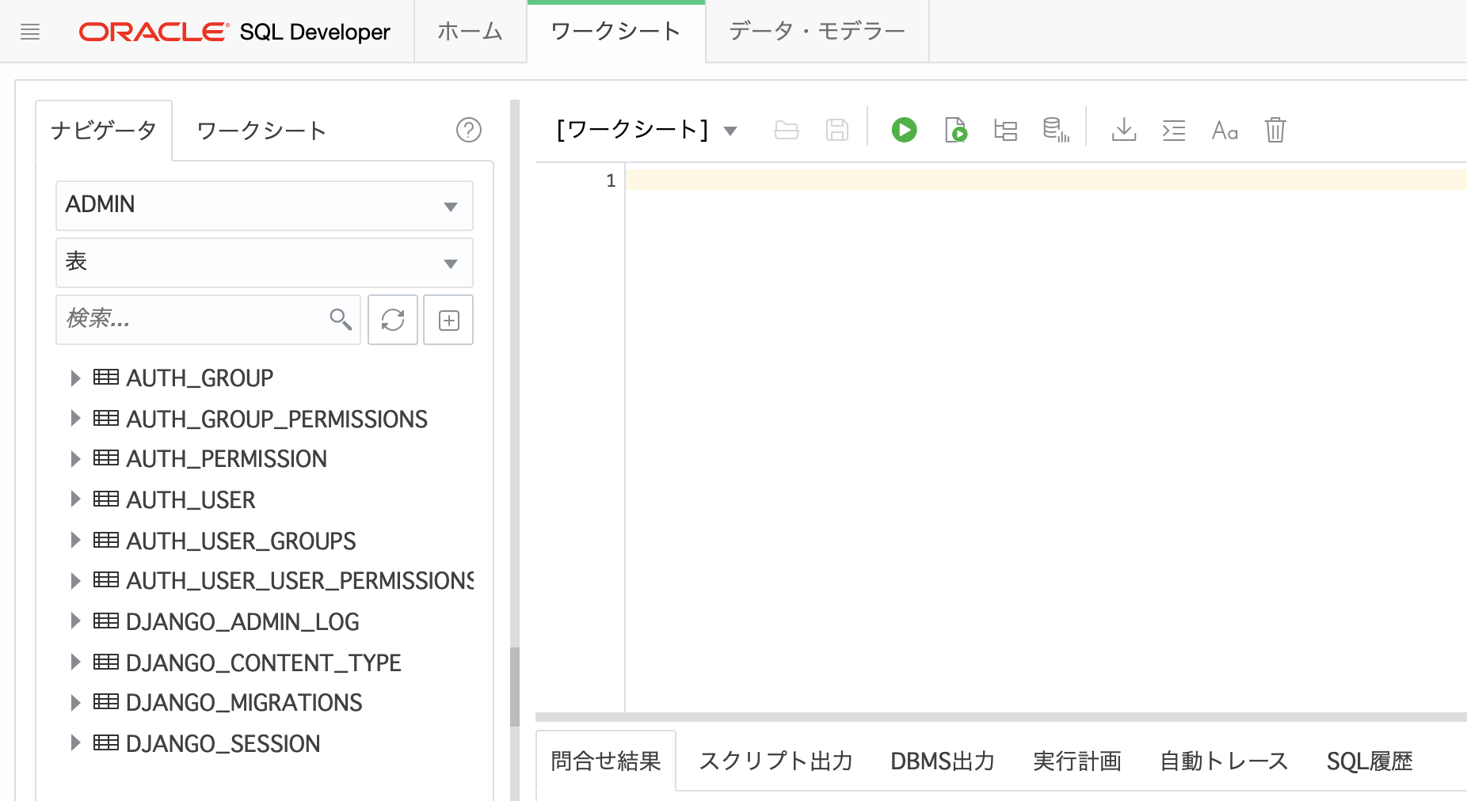The image size is (1467, 801).
Task: Expand the DJANGO_MIGRATIONS table node
Action: click(x=75, y=702)
